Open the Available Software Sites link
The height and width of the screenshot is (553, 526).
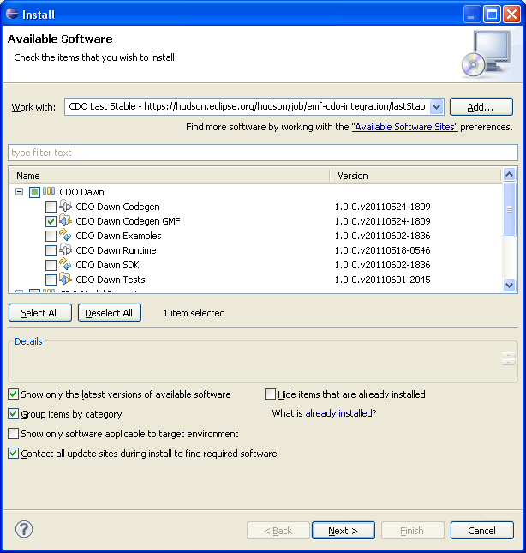(405, 127)
